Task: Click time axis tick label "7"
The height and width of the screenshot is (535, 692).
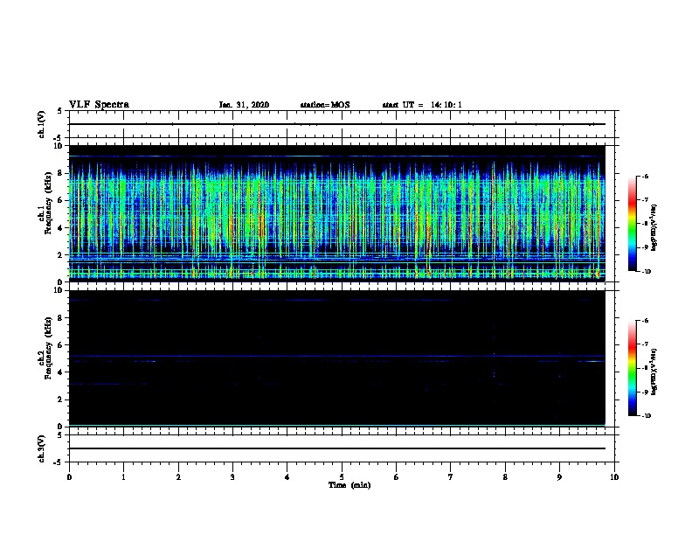Action: coord(451,477)
